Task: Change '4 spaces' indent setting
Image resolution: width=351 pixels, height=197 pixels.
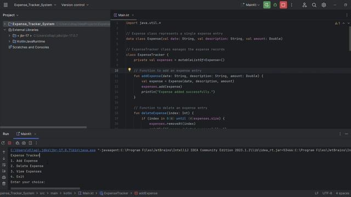Action: pos(342,193)
